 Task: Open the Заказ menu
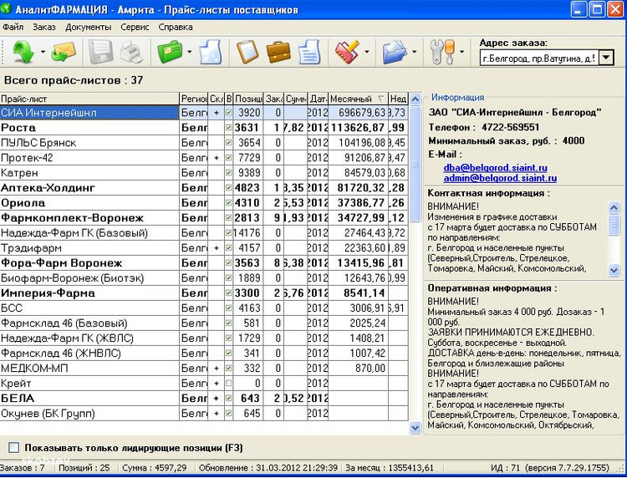point(43,27)
